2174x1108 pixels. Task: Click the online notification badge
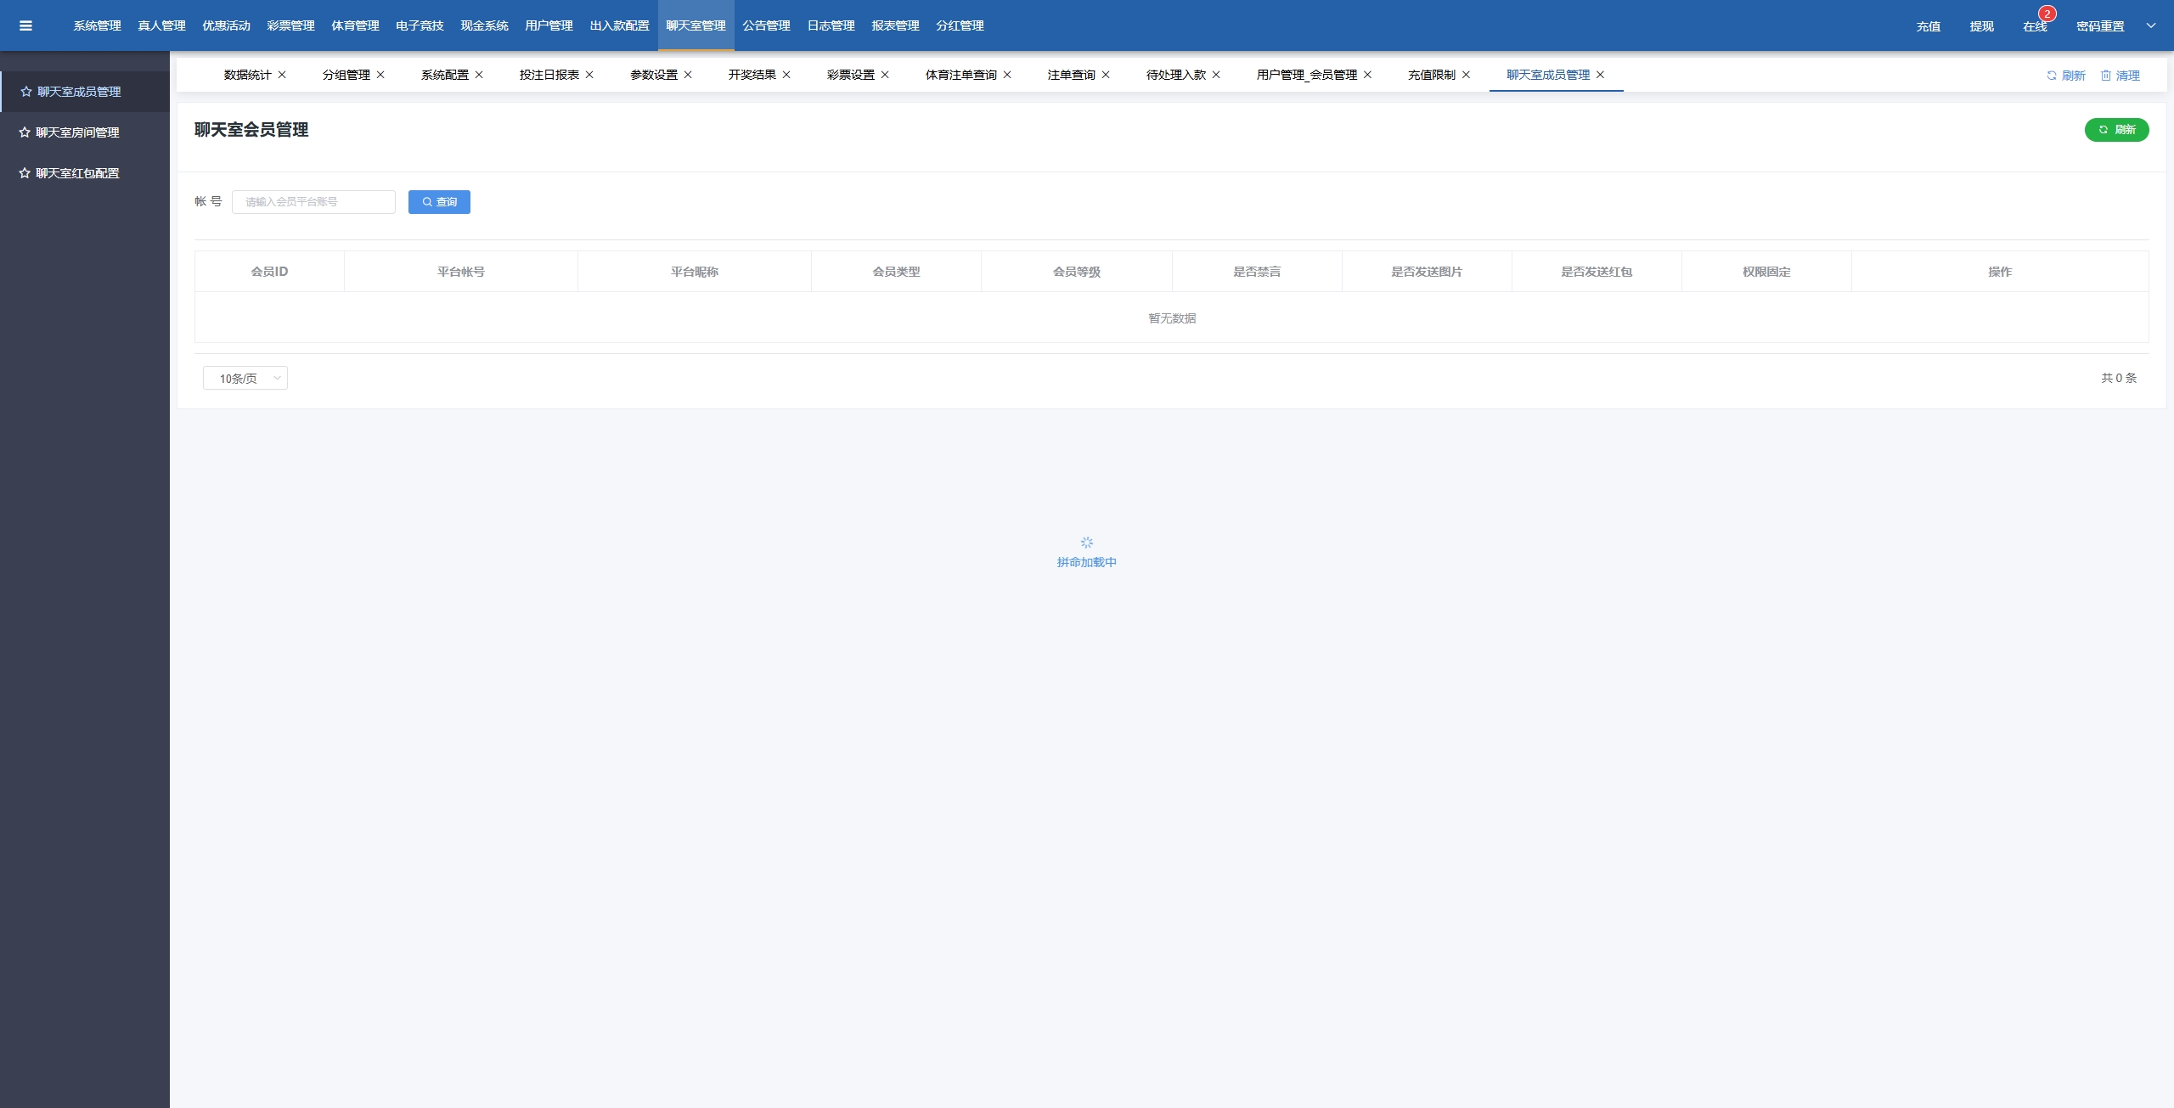point(2047,14)
